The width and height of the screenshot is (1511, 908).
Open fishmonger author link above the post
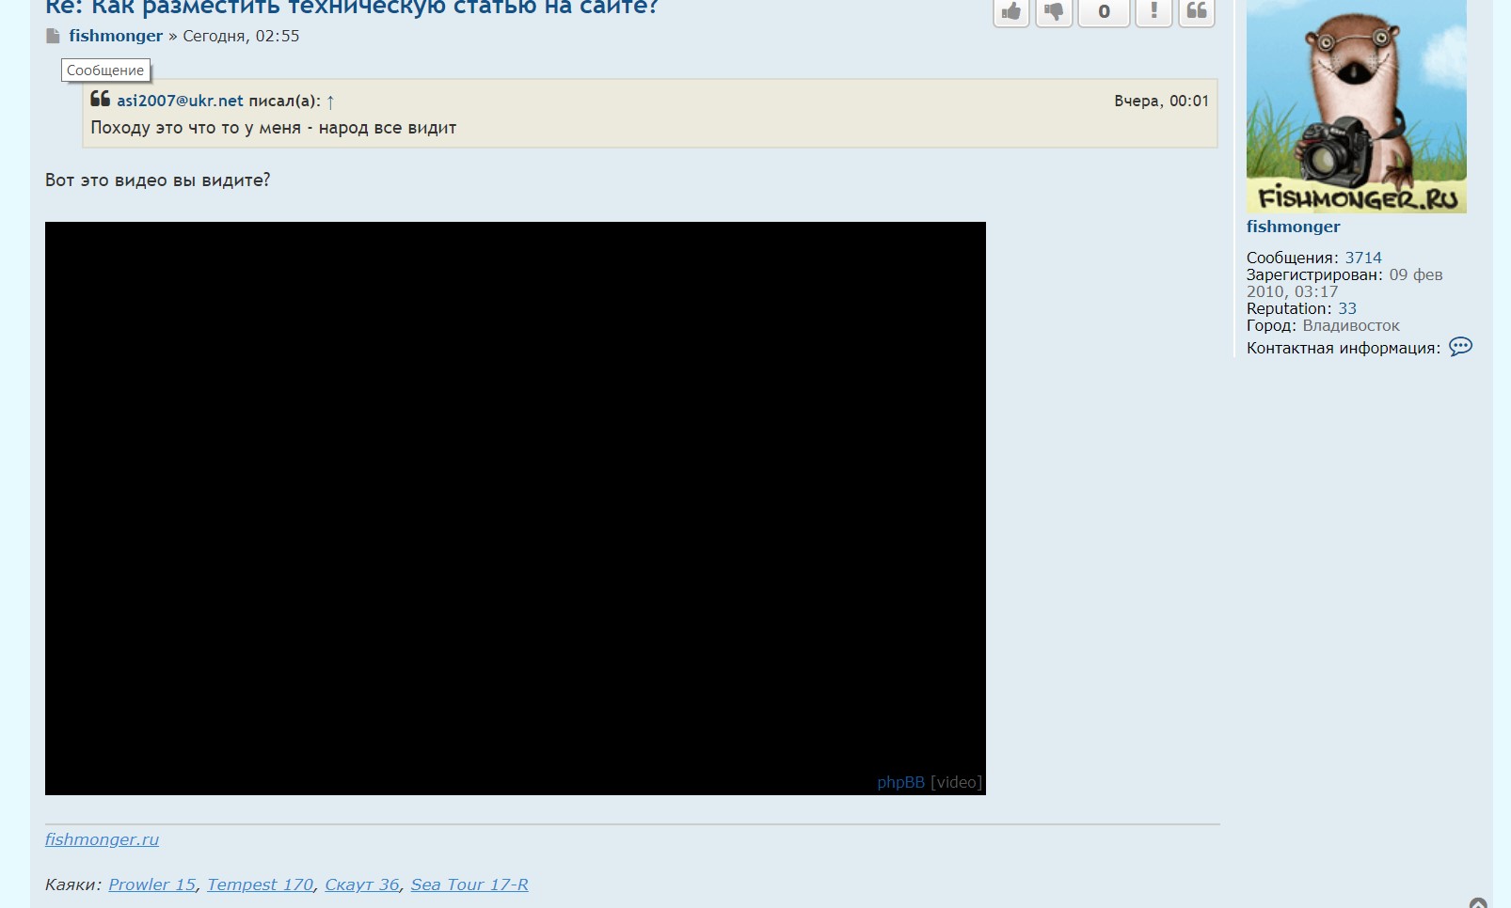coord(116,36)
